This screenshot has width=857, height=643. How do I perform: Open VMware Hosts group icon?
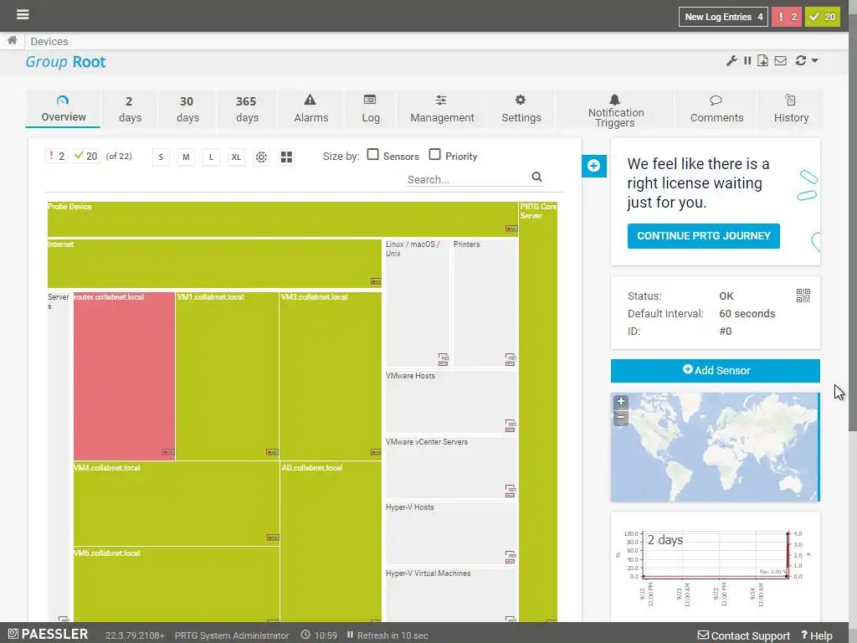(510, 425)
